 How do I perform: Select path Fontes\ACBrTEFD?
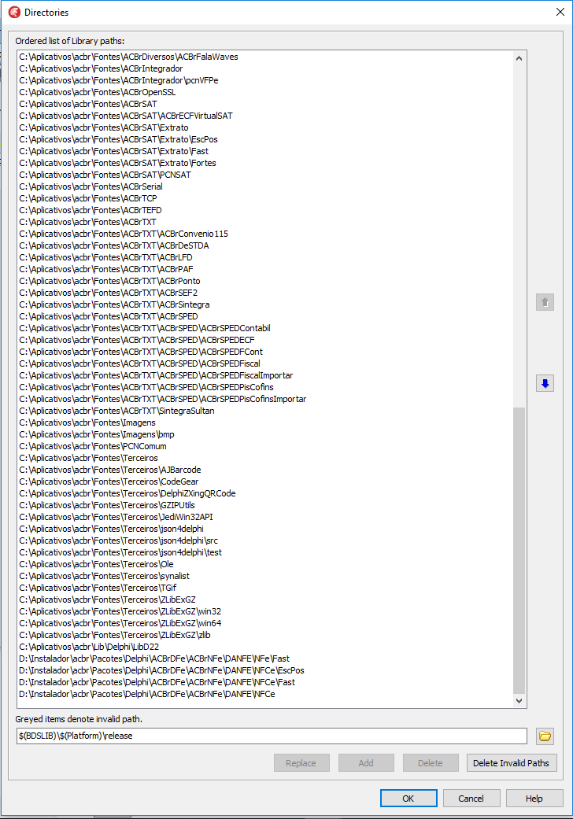91,211
